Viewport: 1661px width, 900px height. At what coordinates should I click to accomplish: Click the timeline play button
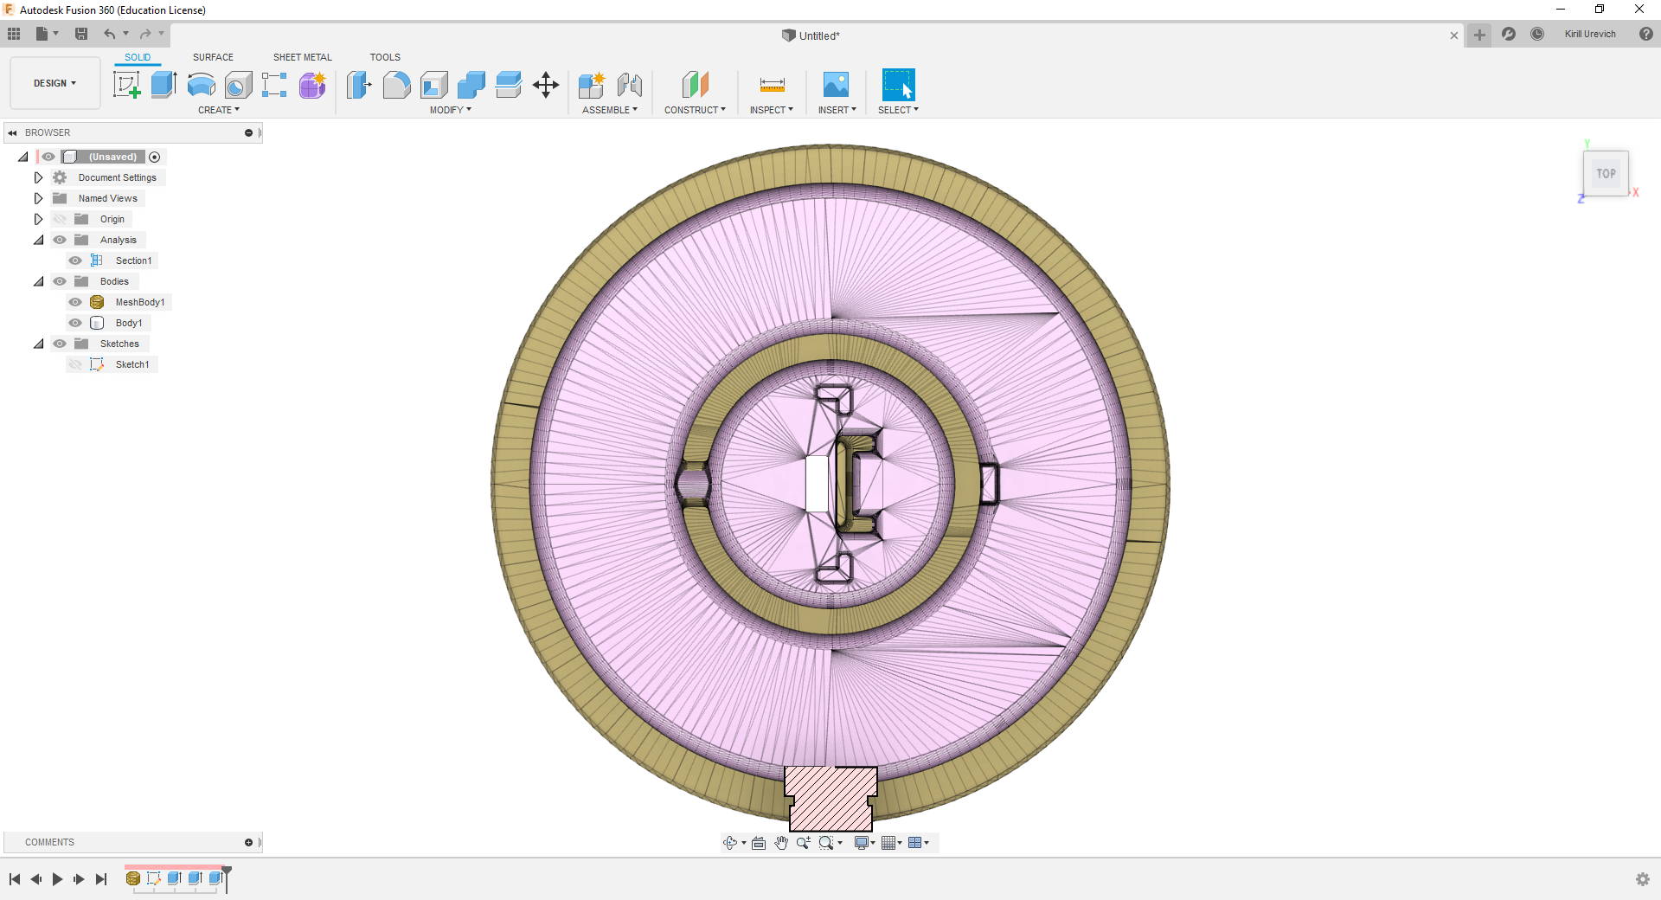[57, 879]
